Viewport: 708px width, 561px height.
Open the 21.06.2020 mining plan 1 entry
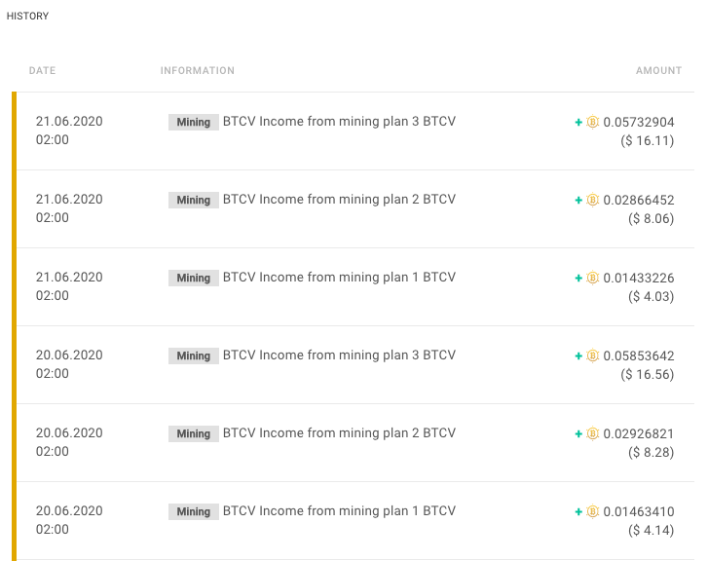[x=339, y=278]
